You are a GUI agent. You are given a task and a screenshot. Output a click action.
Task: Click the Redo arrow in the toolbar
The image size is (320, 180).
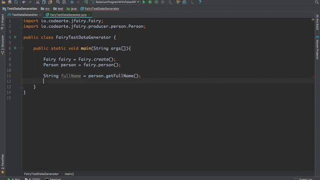[30, 2]
